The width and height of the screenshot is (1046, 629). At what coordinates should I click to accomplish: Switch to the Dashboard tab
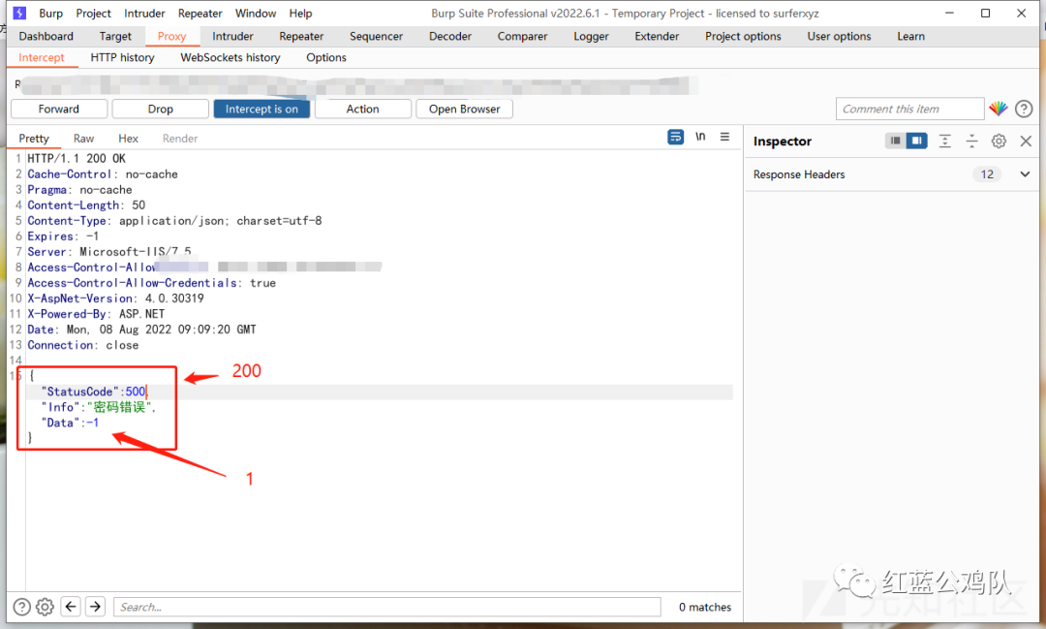(46, 36)
